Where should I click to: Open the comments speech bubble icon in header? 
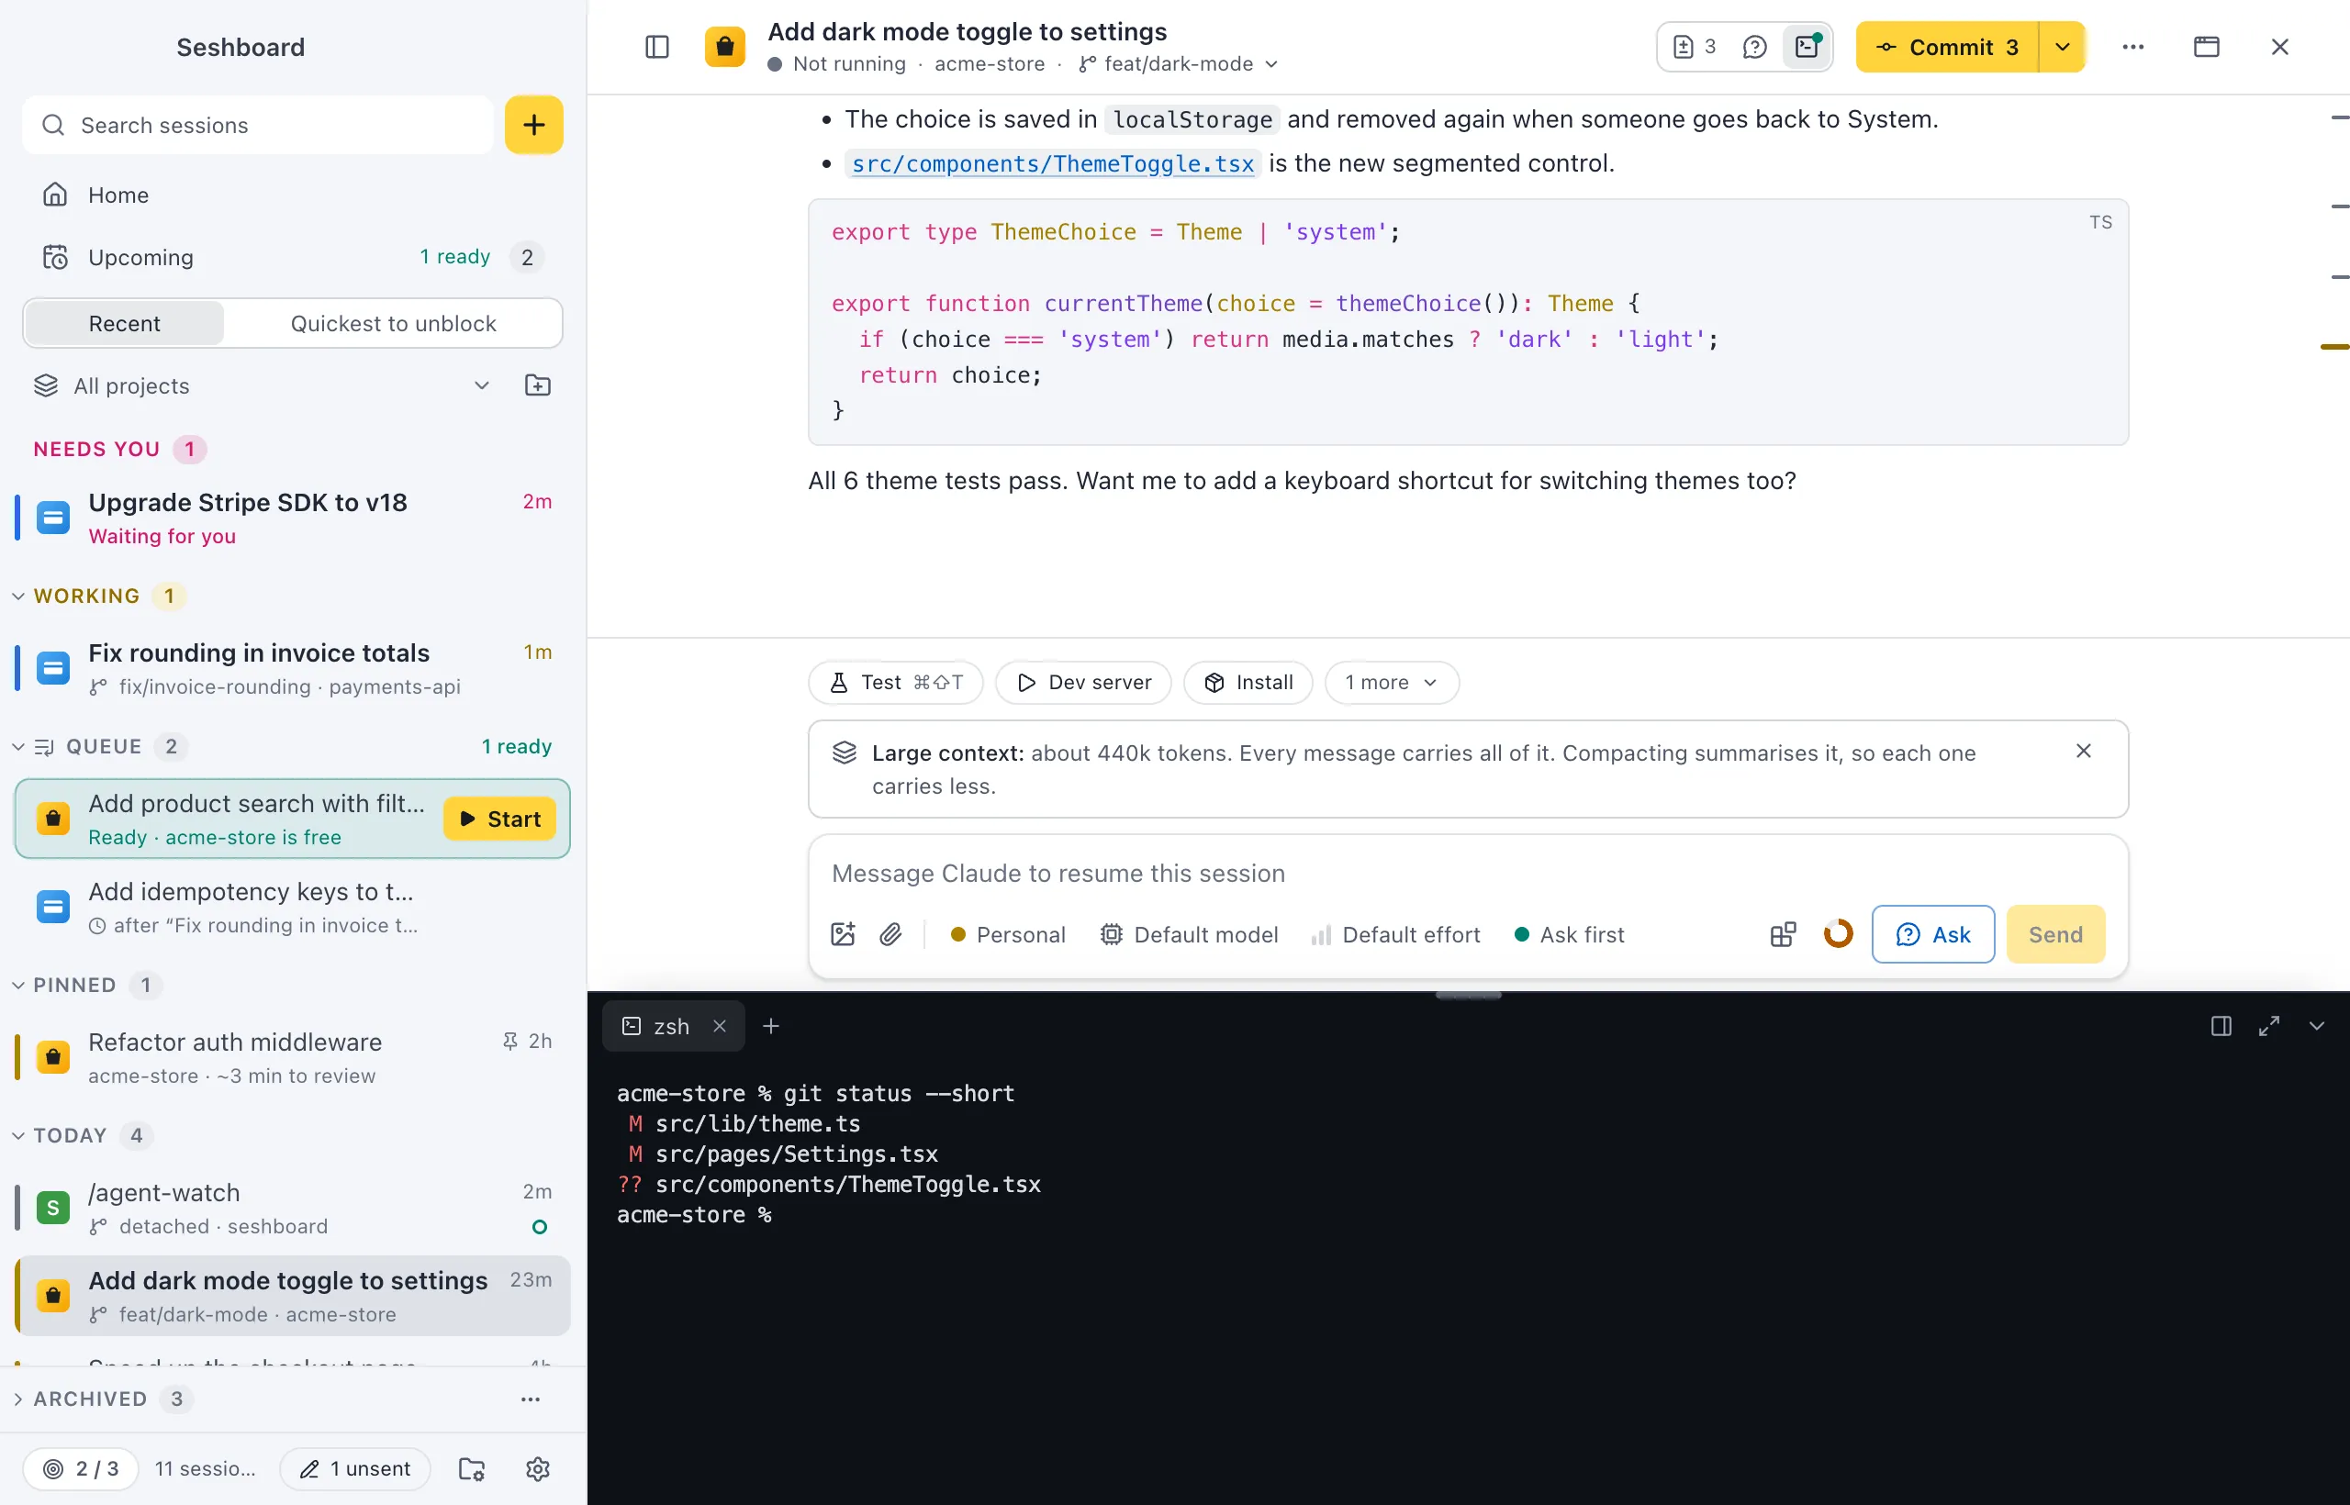click(x=1753, y=47)
